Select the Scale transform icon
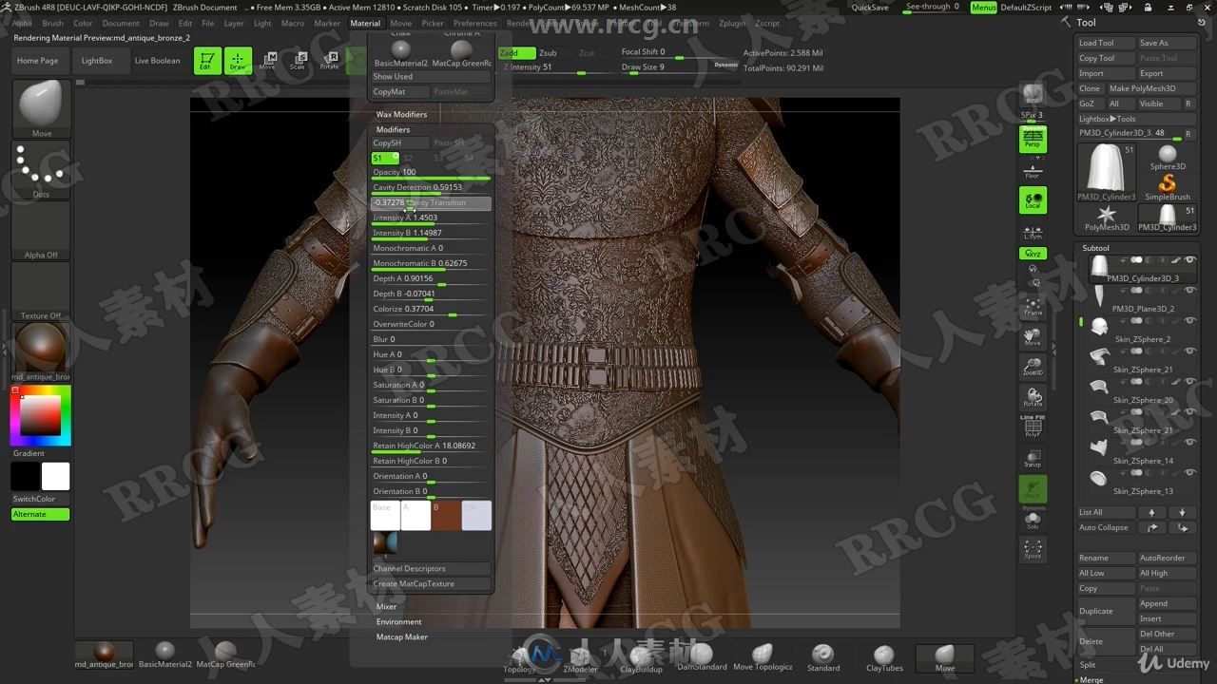Viewport: 1217px width, 684px height. tap(298, 61)
